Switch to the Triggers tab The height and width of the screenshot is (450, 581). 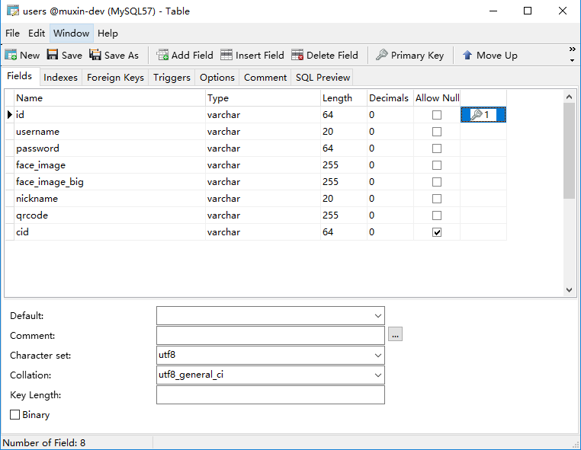[x=172, y=78]
